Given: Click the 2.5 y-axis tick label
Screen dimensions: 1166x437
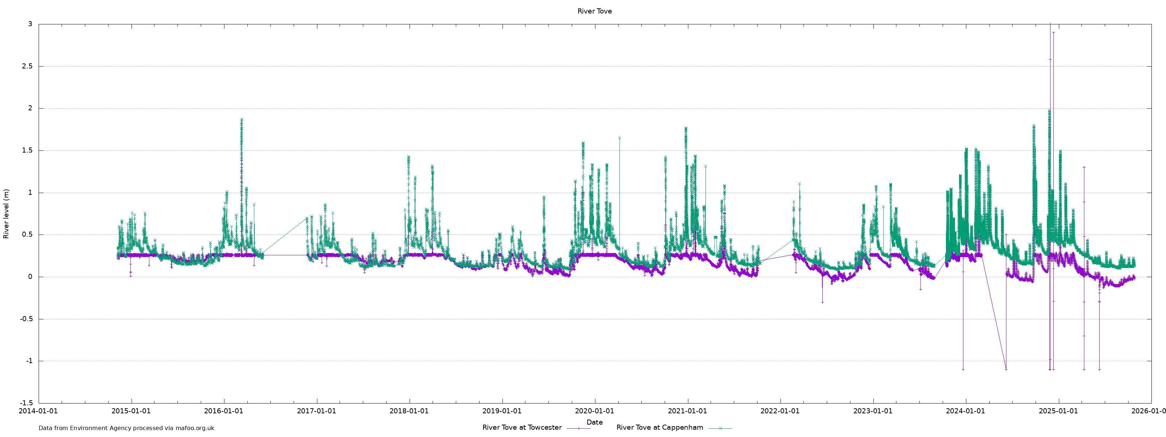Looking at the screenshot, I should pyautogui.click(x=27, y=67).
